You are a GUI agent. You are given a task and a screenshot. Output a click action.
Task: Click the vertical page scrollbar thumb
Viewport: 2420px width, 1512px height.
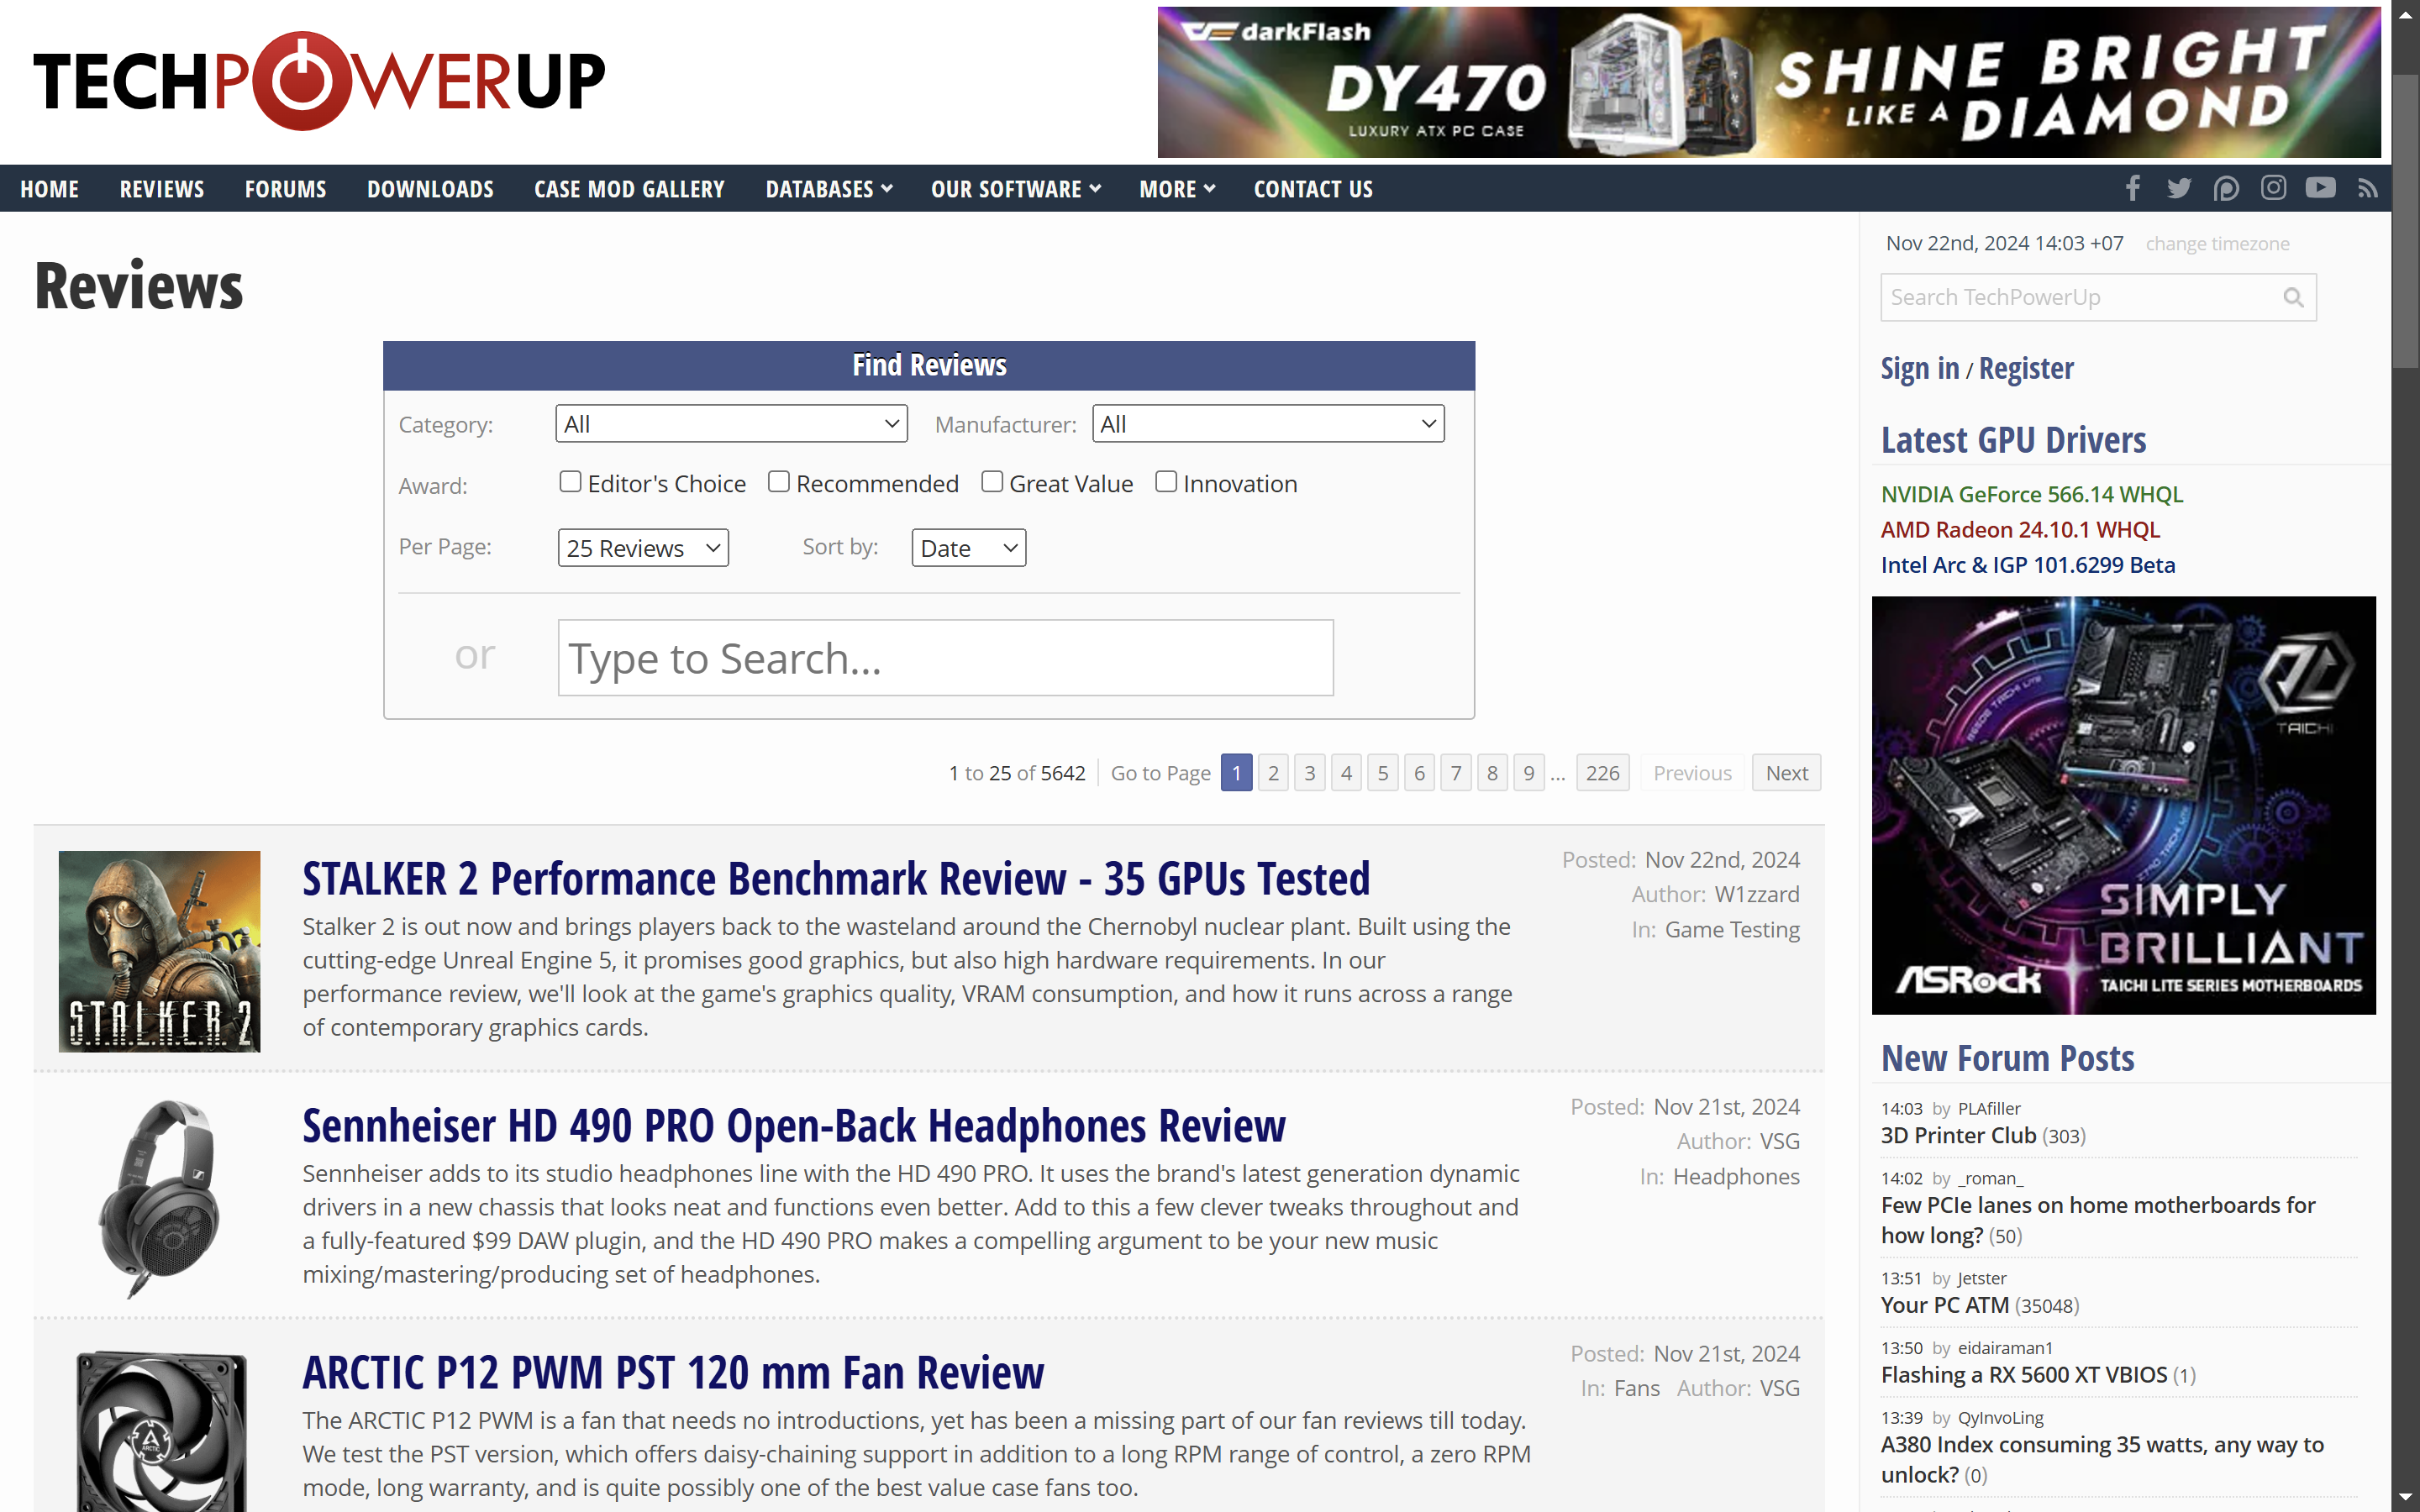tap(2405, 219)
